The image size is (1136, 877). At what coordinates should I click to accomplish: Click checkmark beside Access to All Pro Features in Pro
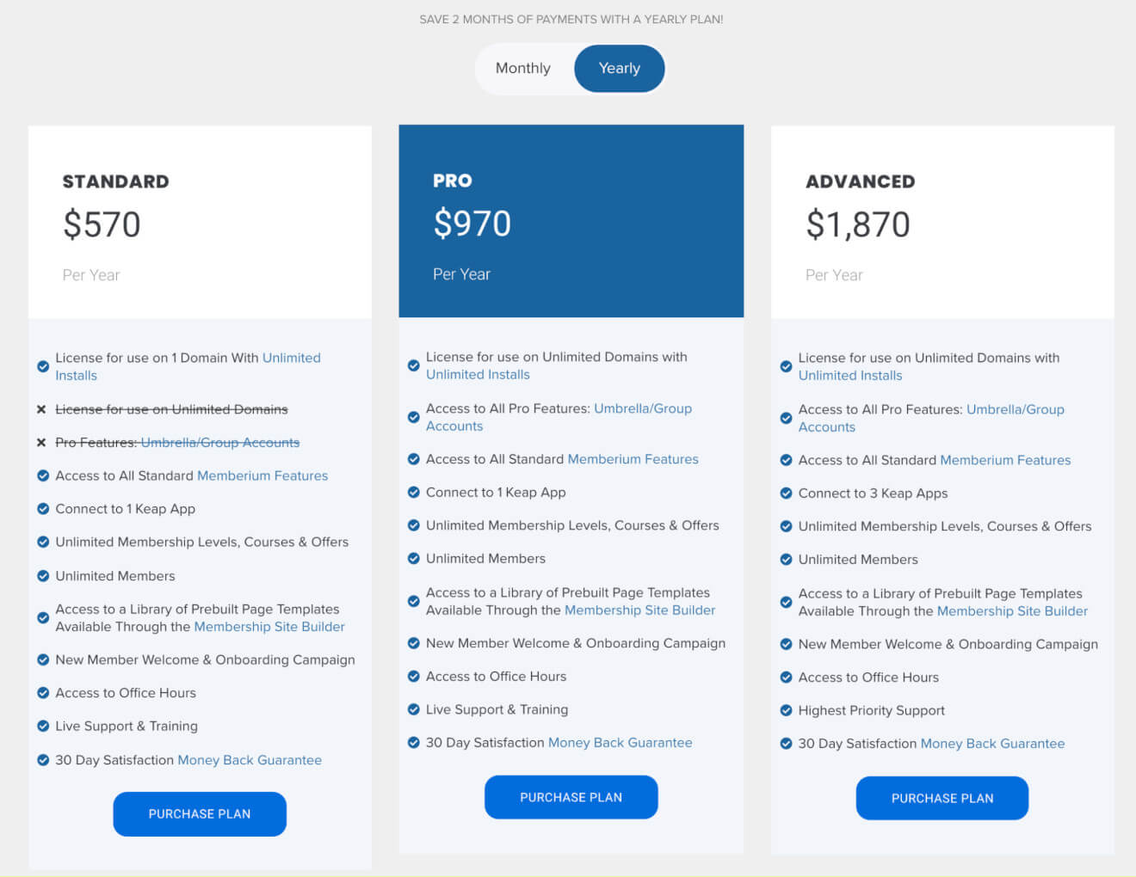click(414, 417)
